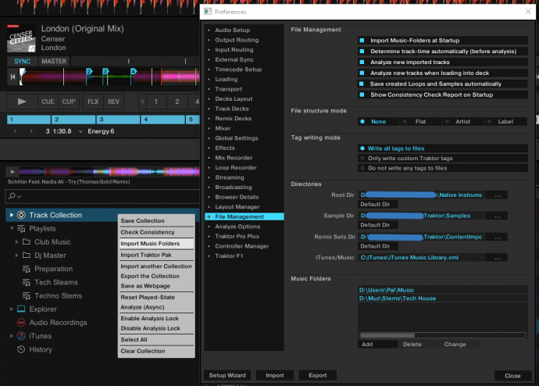Viewport: 539px width, 386px height.
Task: Toggle Determine track-time automatically checkbox
Action: pyautogui.click(x=362, y=52)
